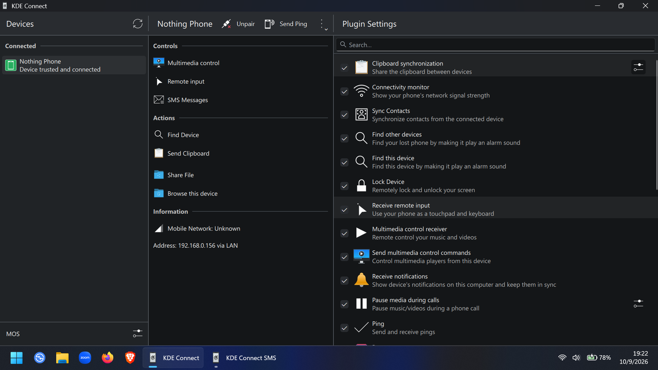The image size is (658, 370).
Task: Toggle the Ping plugin checkbox
Action: pyautogui.click(x=345, y=328)
